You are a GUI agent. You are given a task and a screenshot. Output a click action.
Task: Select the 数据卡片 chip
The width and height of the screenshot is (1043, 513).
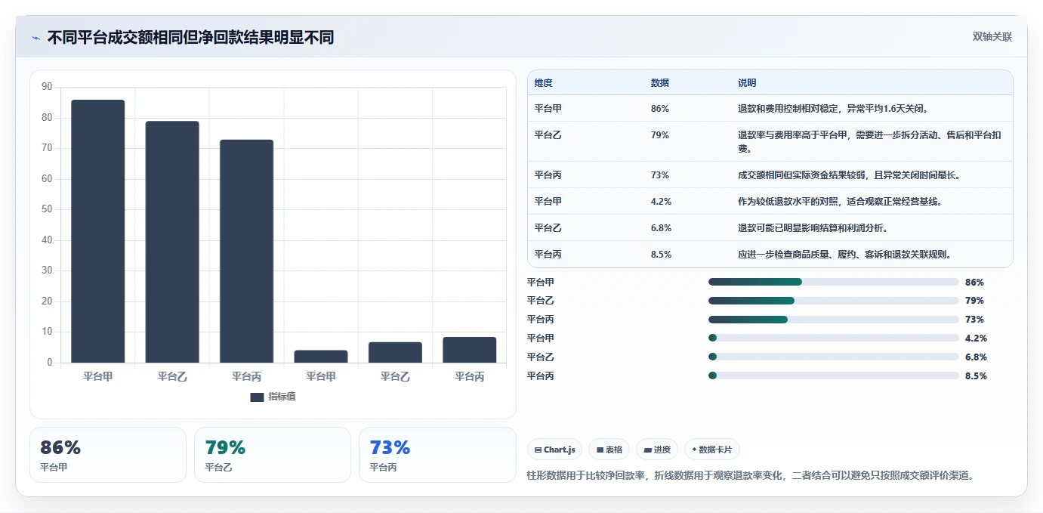[712, 450]
